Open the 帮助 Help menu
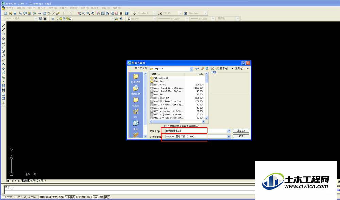 click(x=116, y=8)
